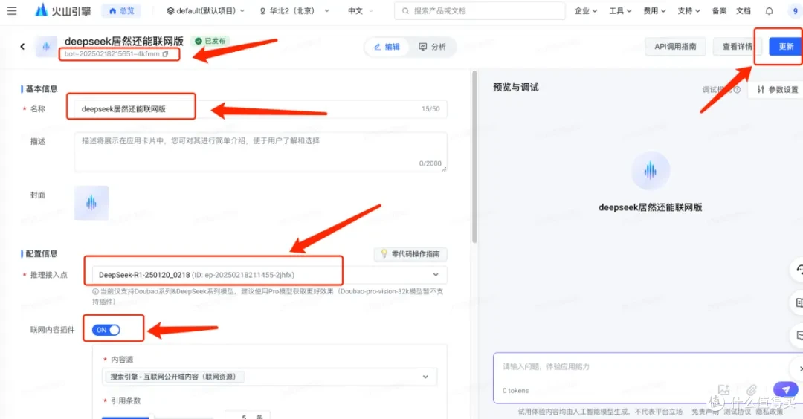Click the 火山引擎 logo
The width and height of the screenshot is (803, 419).
(x=62, y=10)
